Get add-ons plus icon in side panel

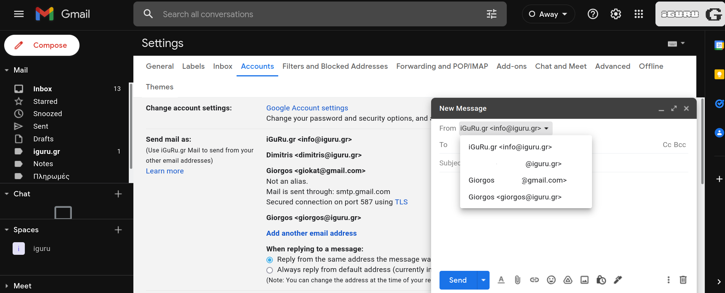point(719,179)
